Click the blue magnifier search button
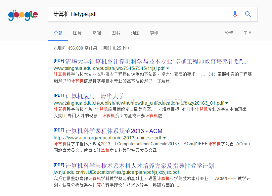The height and width of the screenshot is (196, 272). tap(248, 14)
